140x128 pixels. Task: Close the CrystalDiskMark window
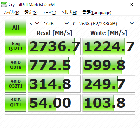click(132, 5)
